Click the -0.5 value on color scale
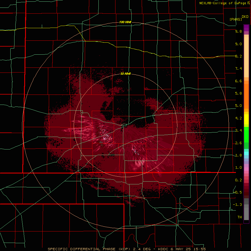This screenshot has height=251, width=251. 237,192
